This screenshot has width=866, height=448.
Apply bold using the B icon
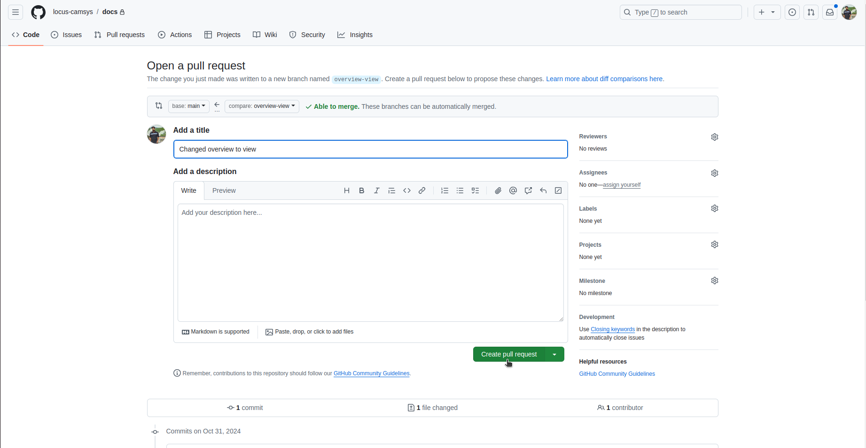point(361,190)
